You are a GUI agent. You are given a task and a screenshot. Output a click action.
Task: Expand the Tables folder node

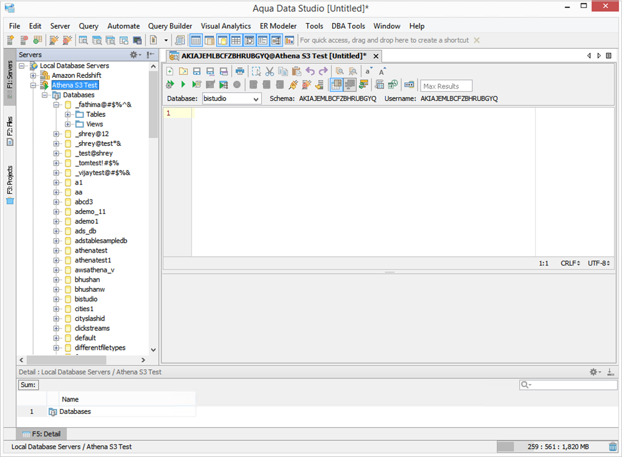pos(68,115)
